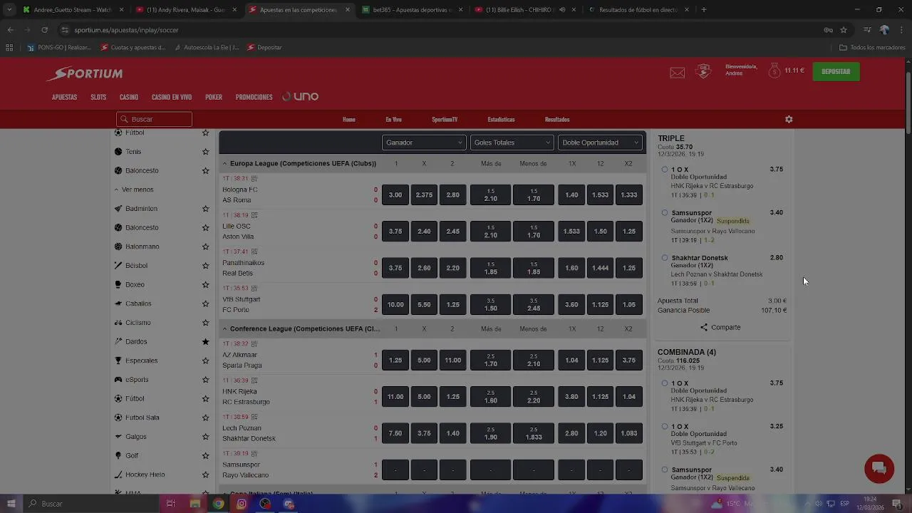Click the Caballos sport icon
Image resolution: width=912 pixels, height=513 pixels.
(118, 304)
